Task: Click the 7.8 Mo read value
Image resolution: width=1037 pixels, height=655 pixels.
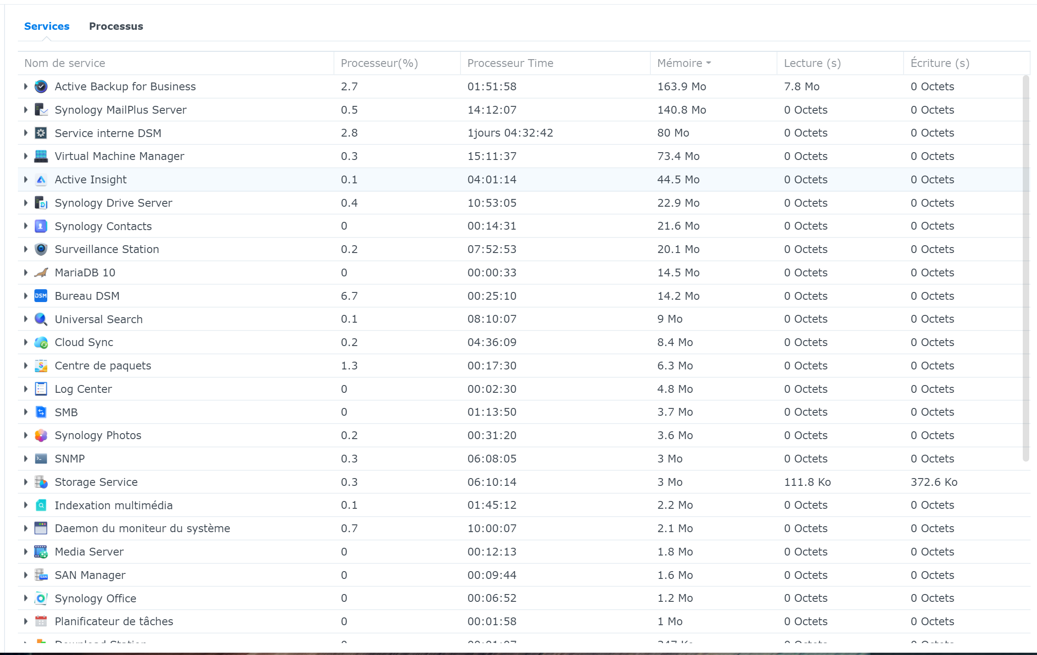Action: [x=802, y=86]
